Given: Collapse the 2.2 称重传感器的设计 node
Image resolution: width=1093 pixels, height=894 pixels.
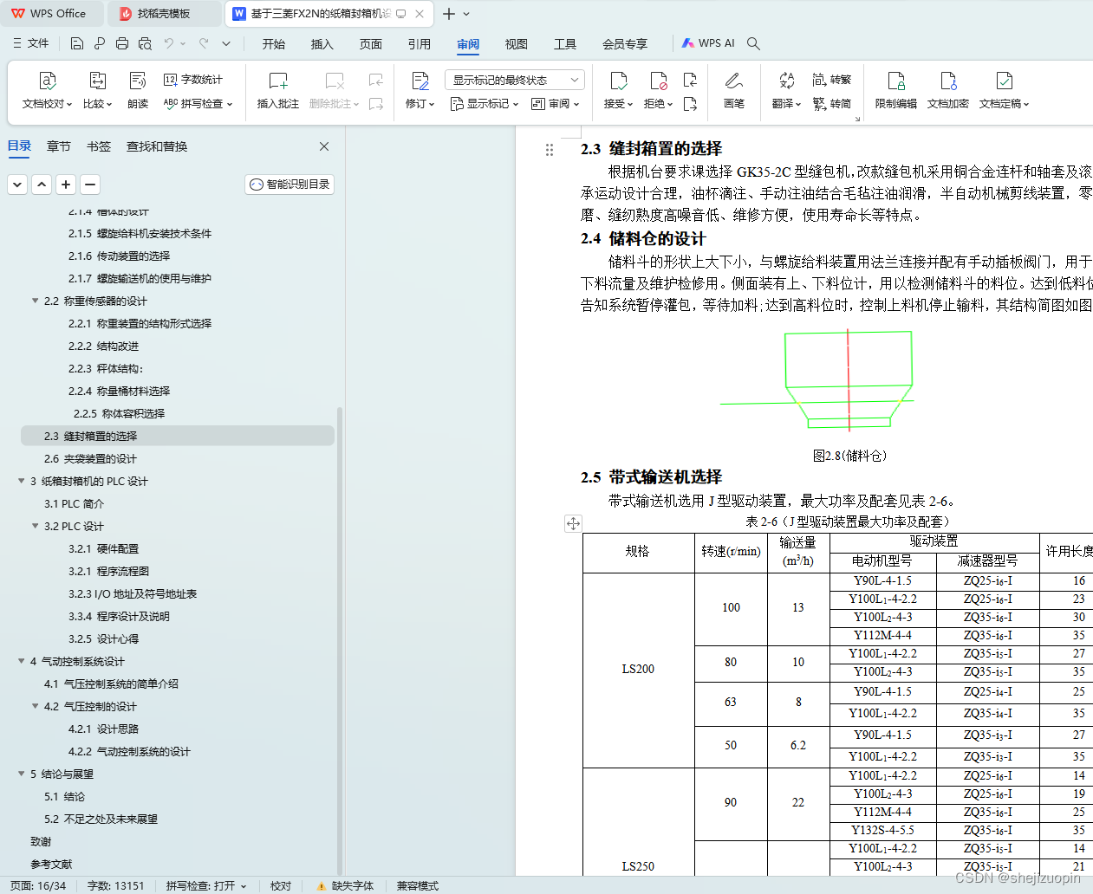Looking at the screenshot, I should [36, 301].
